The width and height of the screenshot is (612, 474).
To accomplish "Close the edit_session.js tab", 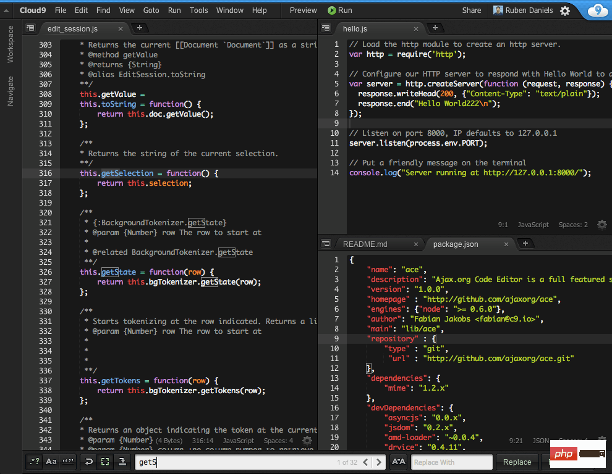I will pyautogui.click(x=121, y=29).
